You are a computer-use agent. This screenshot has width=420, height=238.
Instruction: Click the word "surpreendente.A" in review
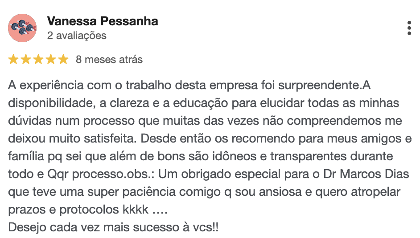325,86
